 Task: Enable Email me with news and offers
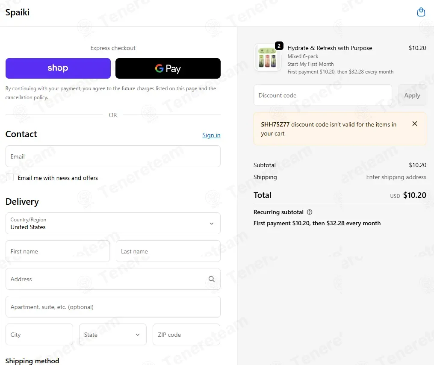[x=10, y=177]
